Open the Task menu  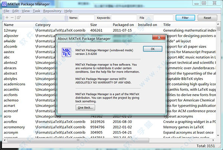(36, 11)
